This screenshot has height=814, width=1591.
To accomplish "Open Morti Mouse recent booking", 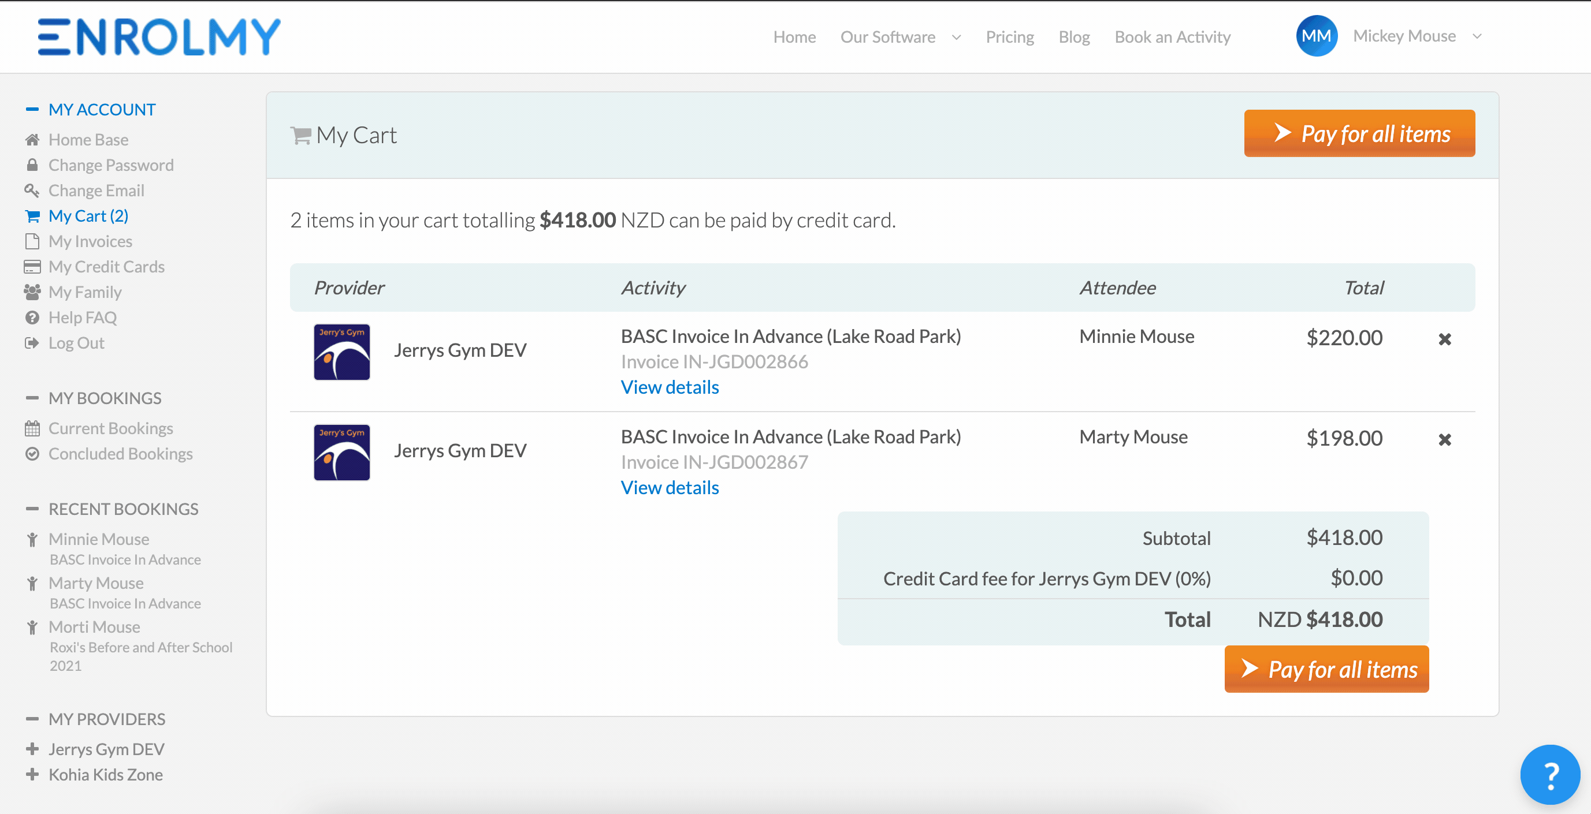I will click(95, 627).
